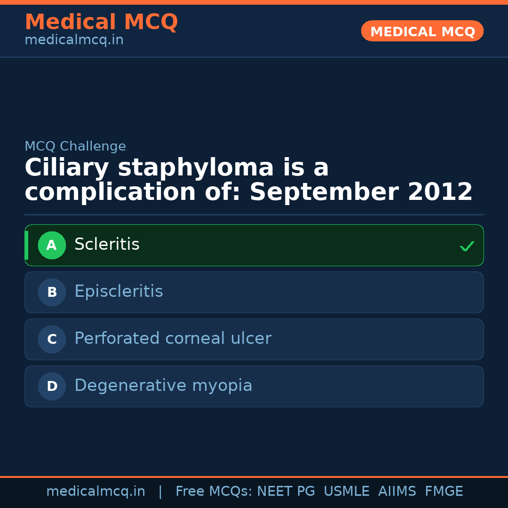508x508 pixels.
Task: Open the USMLE question category
Action: [x=347, y=491]
